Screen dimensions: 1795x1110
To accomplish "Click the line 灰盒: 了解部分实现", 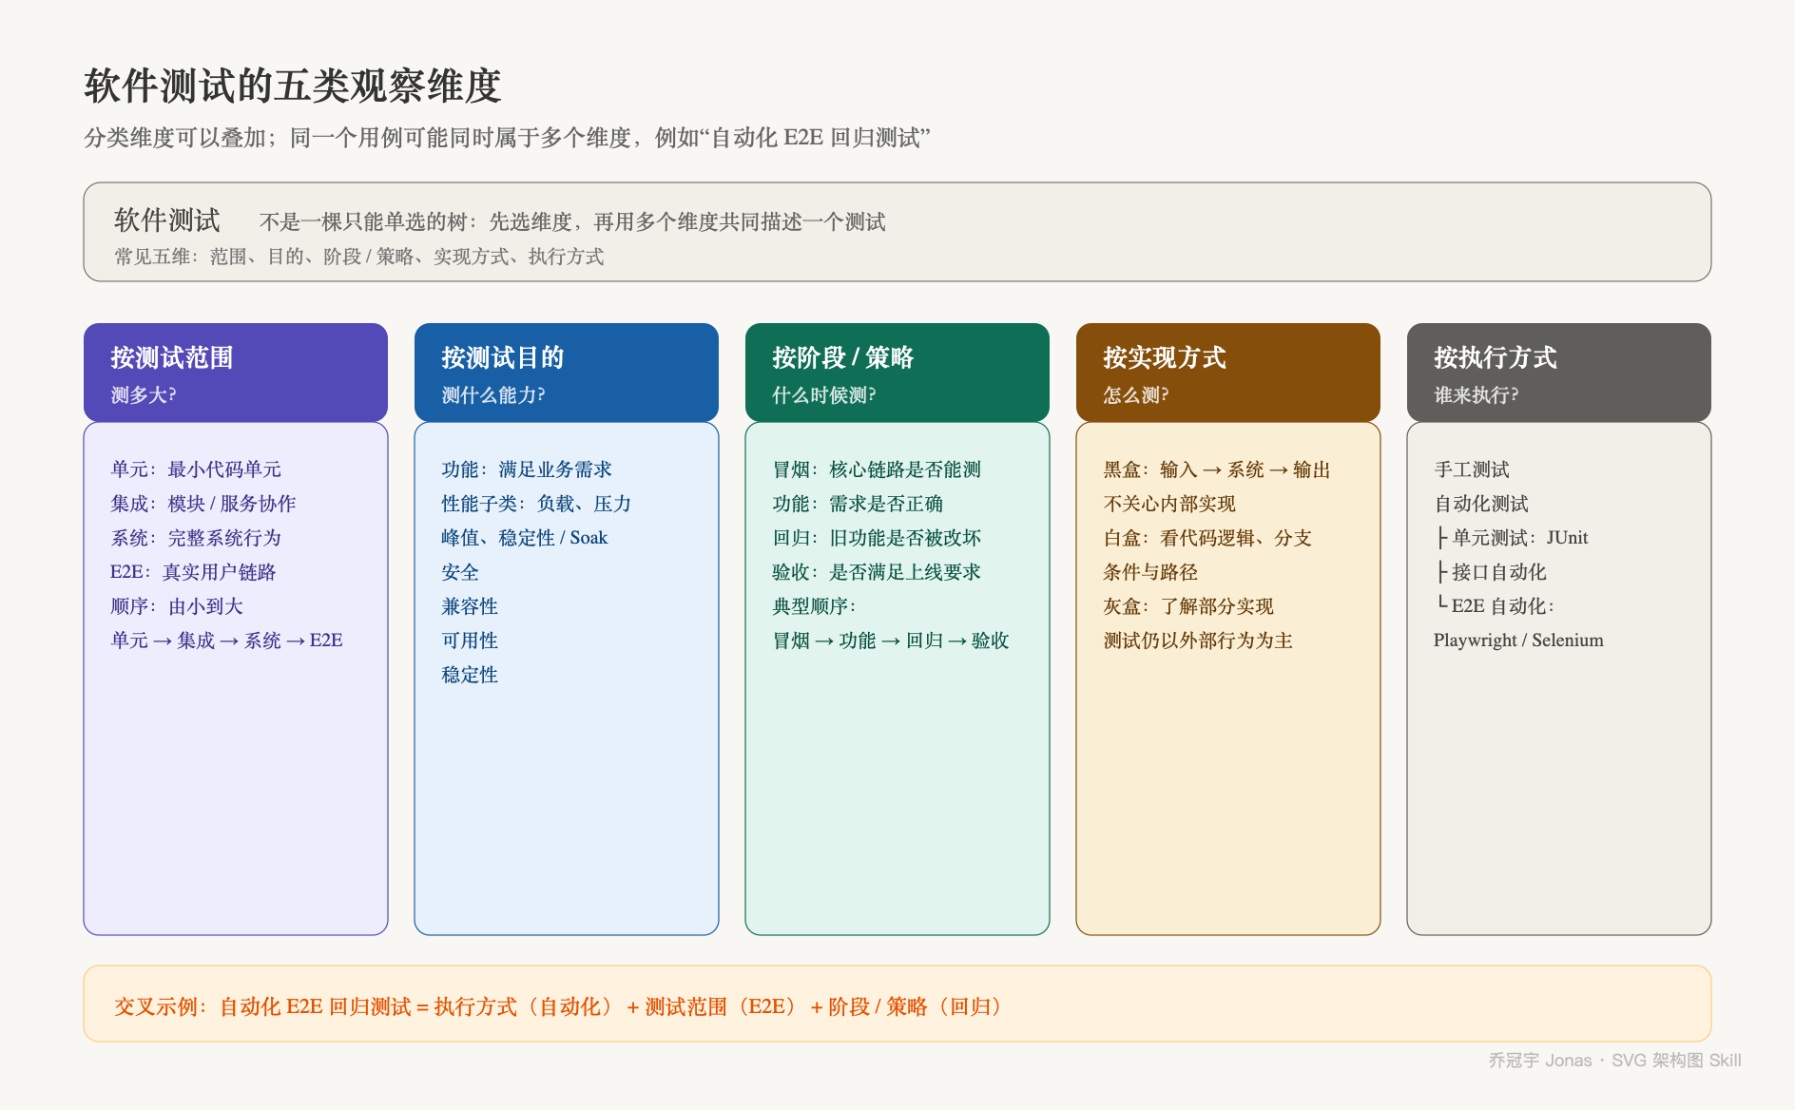I will click(x=1188, y=606).
